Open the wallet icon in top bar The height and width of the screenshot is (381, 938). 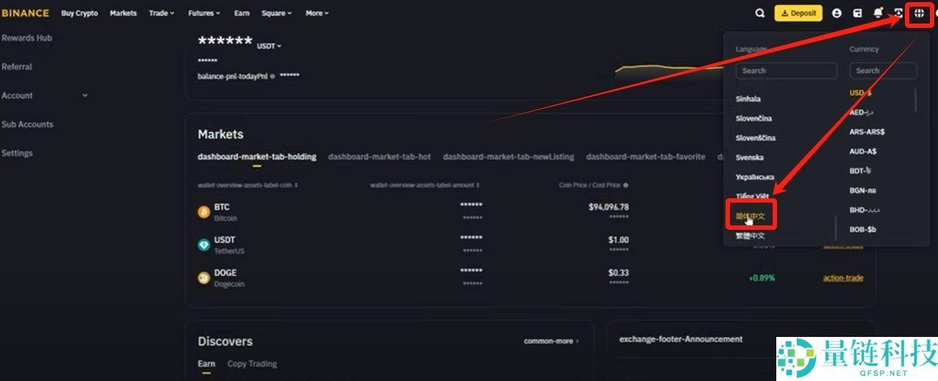coord(857,13)
